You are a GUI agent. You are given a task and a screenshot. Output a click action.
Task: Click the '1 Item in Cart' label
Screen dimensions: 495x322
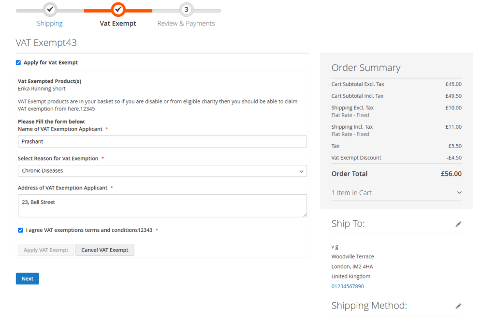351,193
